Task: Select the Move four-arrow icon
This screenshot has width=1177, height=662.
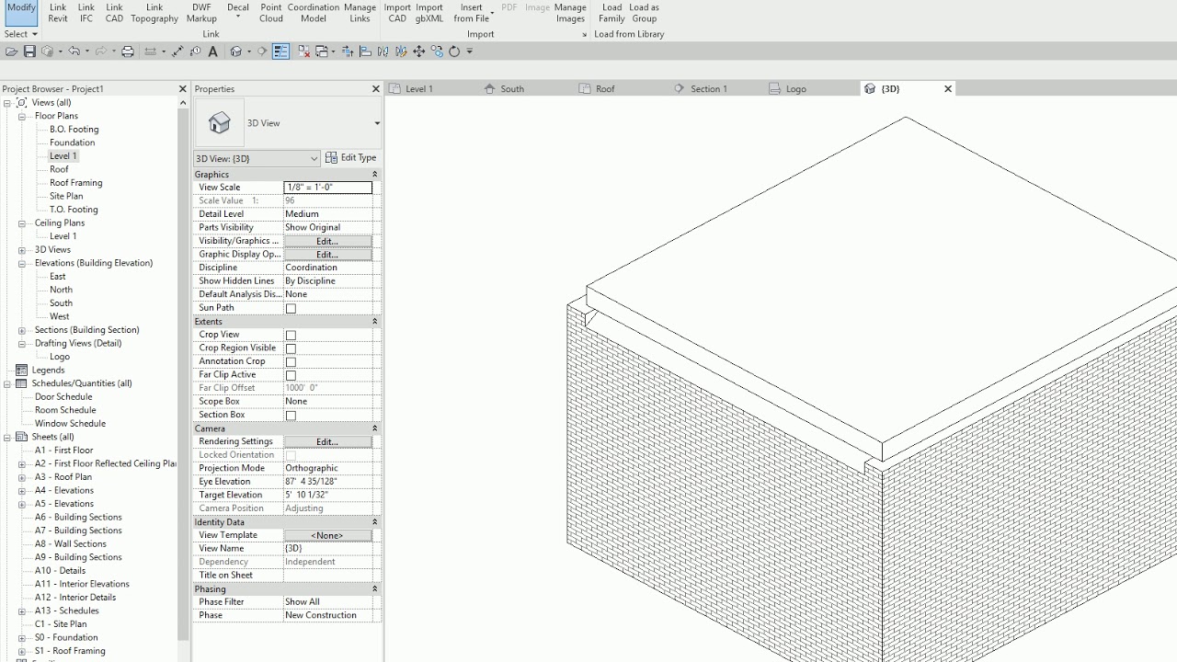Action: coord(419,51)
